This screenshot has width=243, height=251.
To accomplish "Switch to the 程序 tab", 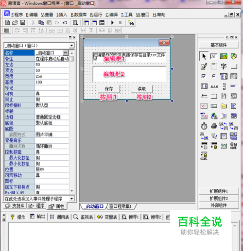I will pyautogui.click(x=36, y=206).
